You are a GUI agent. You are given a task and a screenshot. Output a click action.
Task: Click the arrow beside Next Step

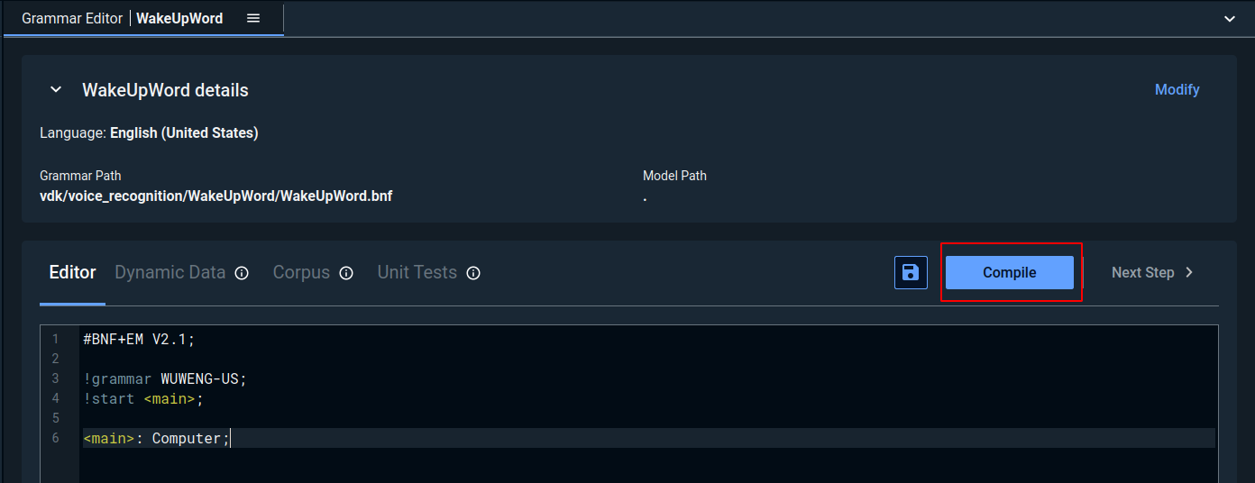[1189, 272]
